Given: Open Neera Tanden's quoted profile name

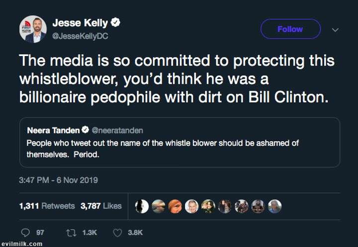Looking at the screenshot, I should coord(53,130).
